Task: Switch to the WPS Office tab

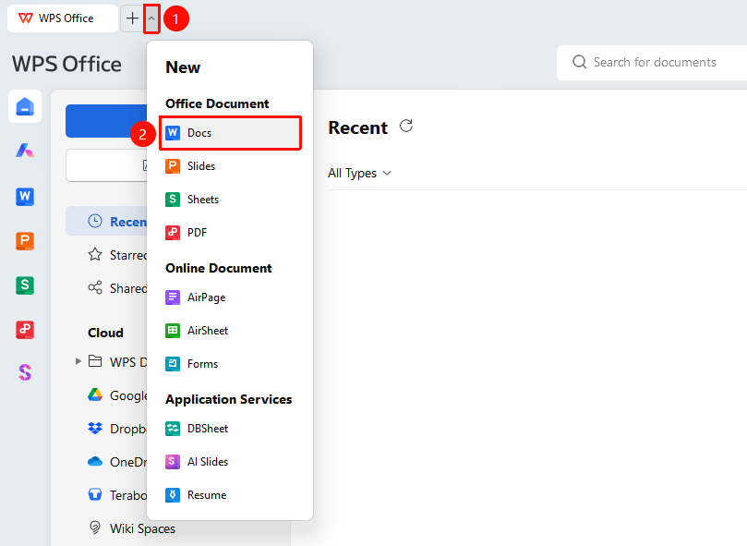Action: 63,18
